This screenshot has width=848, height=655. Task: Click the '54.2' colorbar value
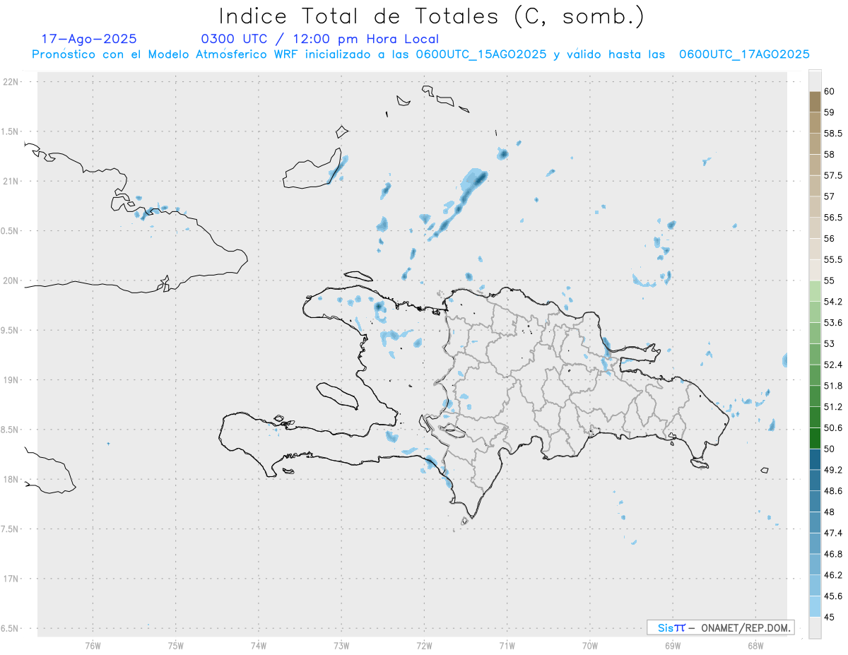(x=832, y=302)
